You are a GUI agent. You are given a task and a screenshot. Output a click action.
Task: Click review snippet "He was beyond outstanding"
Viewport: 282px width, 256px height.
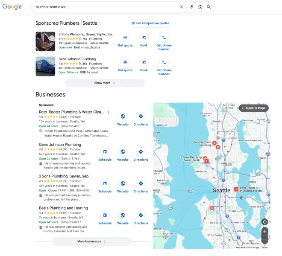(x=65, y=229)
